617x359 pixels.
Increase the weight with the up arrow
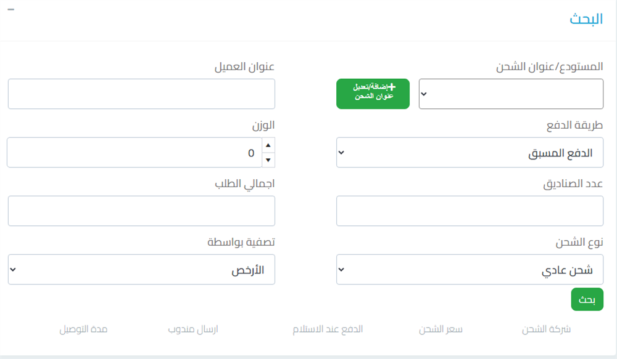point(268,146)
